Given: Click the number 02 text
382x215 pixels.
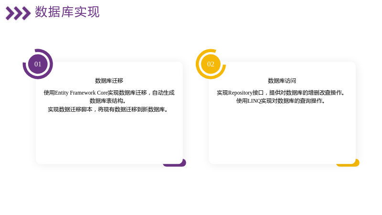Looking at the screenshot, I should click(211, 64).
